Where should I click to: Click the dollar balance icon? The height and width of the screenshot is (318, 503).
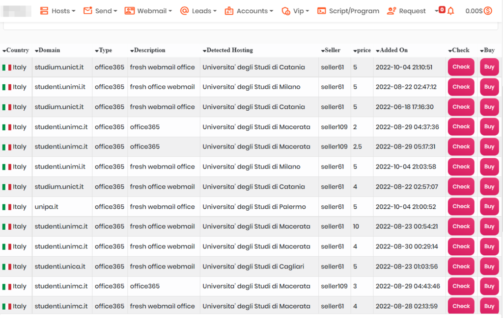[488, 11]
